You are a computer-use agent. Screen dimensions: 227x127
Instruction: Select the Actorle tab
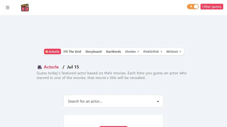(x=52, y=51)
